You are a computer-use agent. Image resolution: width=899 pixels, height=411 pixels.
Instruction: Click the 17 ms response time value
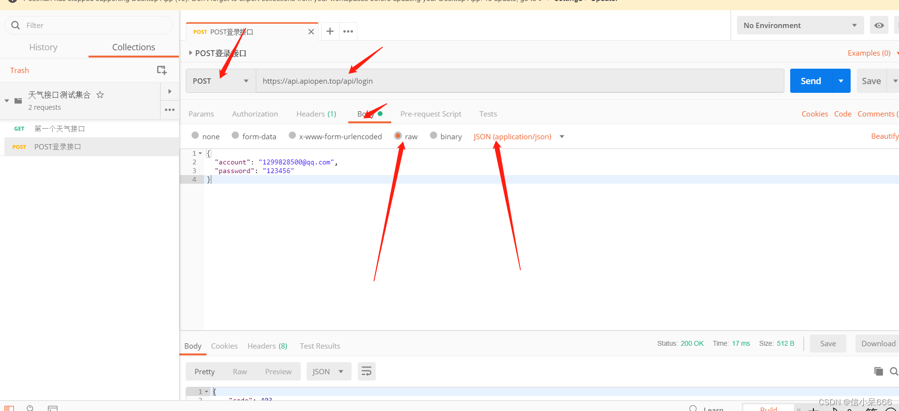(x=741, y=343)
